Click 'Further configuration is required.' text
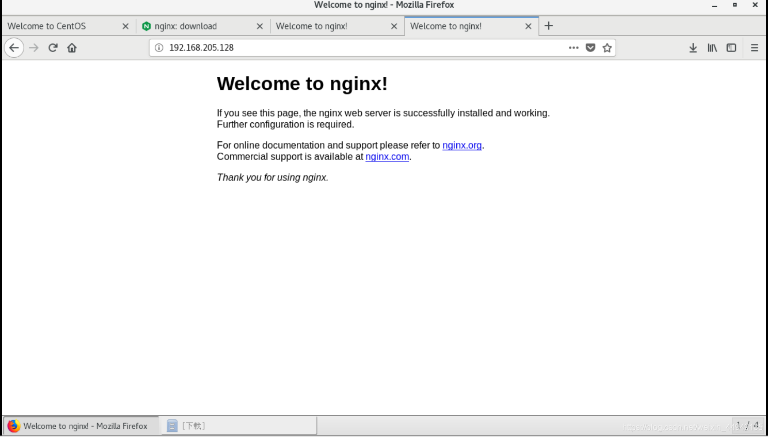This screenshot has width=768, height=437. pos(285,125)
